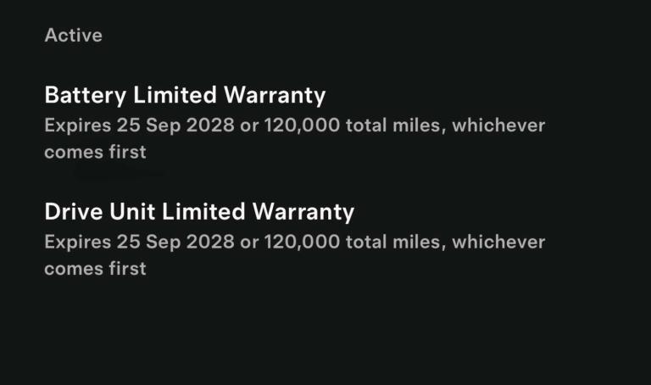Screen dimensions: 651x385
Task: Click "whichever" in the Drive Unit warranty description
Action: 498,243
